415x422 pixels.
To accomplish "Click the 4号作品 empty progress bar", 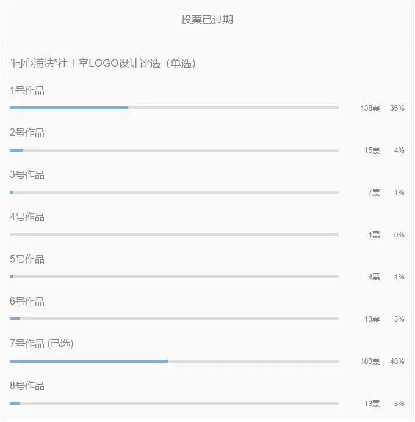I will (174, 235).
